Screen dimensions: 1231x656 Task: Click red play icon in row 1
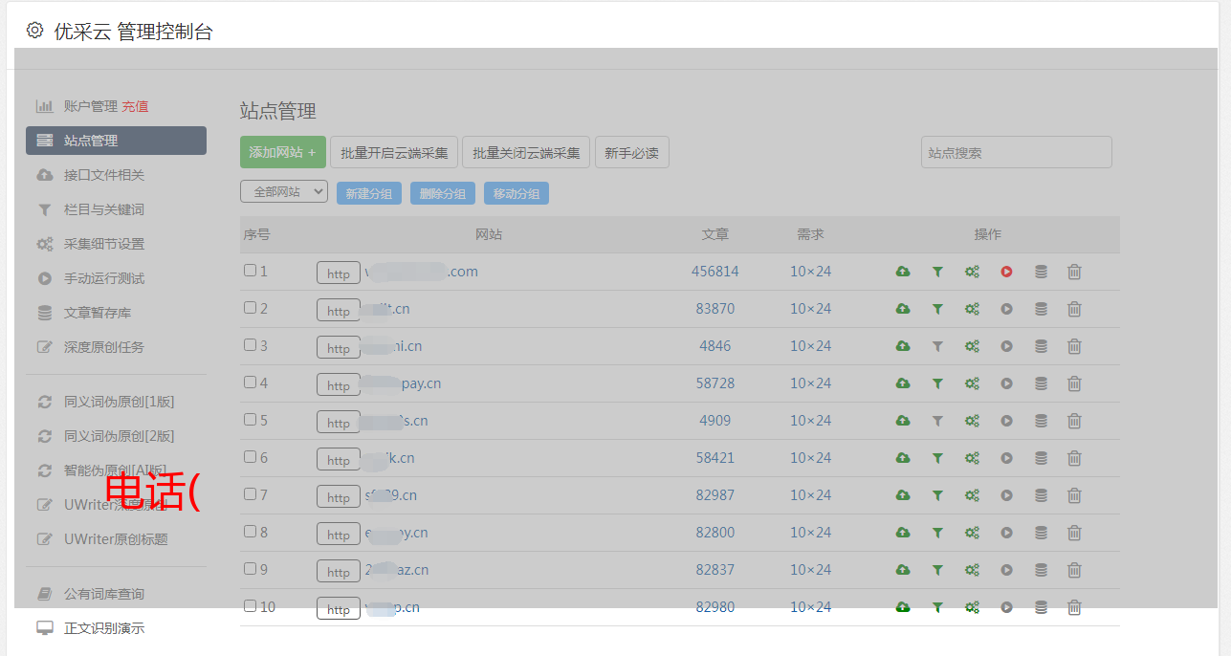[x=1006, y=272]
